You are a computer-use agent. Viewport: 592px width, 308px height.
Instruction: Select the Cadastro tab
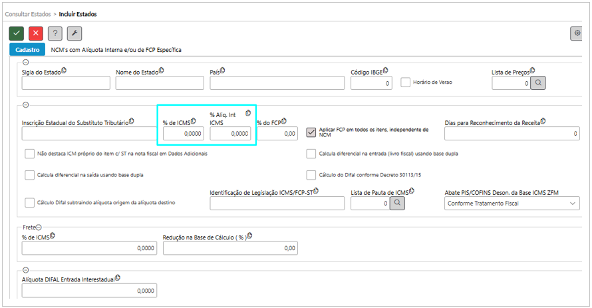tap(27, 50)
